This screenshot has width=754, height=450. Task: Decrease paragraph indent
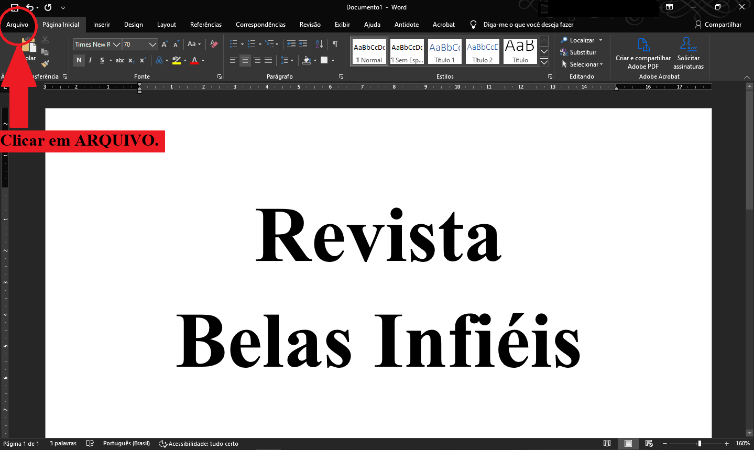[x=291, y=44]
